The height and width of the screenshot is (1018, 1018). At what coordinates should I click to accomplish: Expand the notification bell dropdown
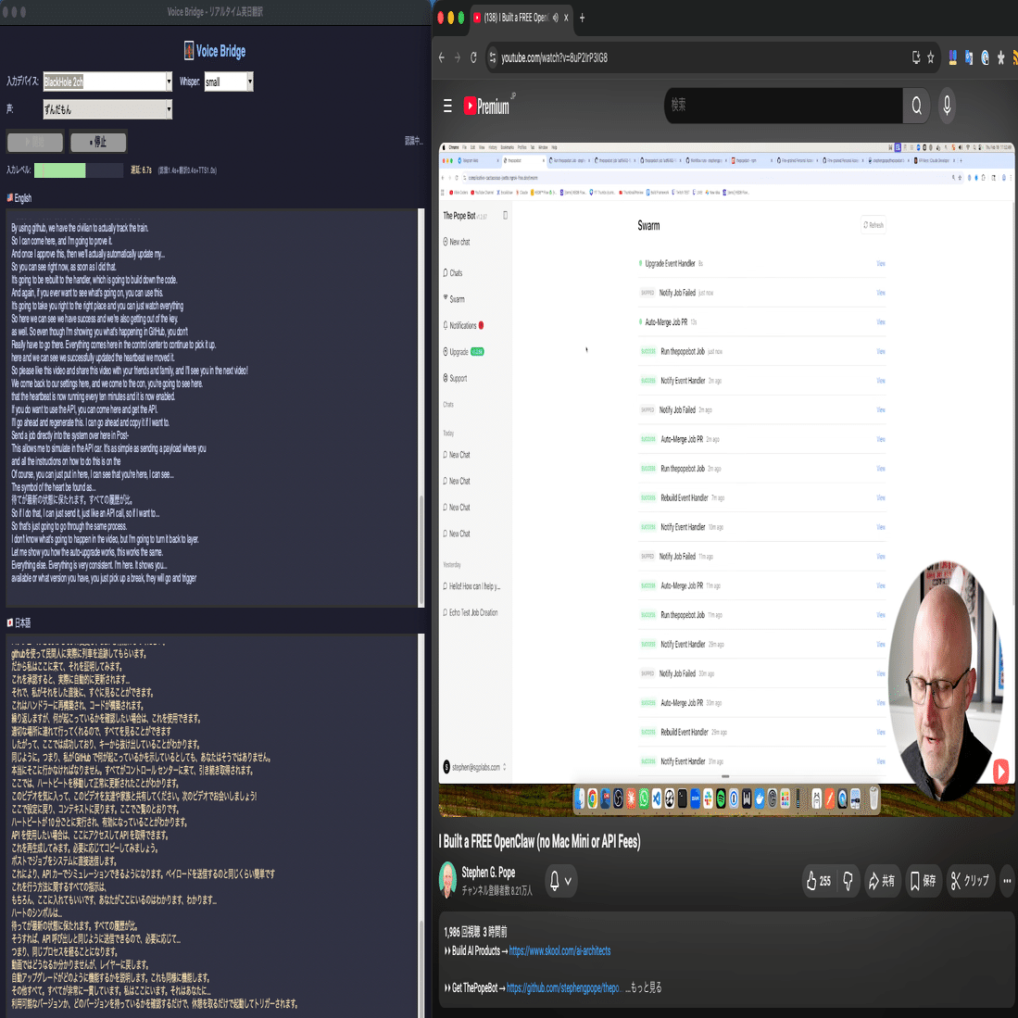click(x=561, y=881)
